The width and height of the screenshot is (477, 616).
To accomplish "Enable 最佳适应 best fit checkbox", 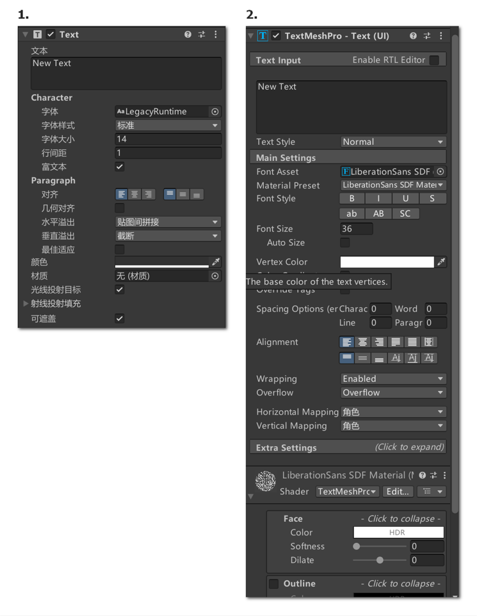I will 120,249.
